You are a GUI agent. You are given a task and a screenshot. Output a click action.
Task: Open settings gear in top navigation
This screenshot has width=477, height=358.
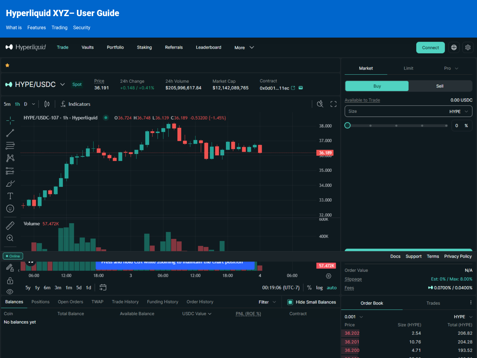tap(468, 47)
